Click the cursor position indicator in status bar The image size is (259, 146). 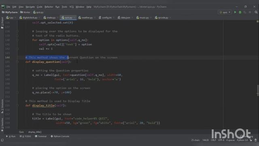click(x=206, y=140)
